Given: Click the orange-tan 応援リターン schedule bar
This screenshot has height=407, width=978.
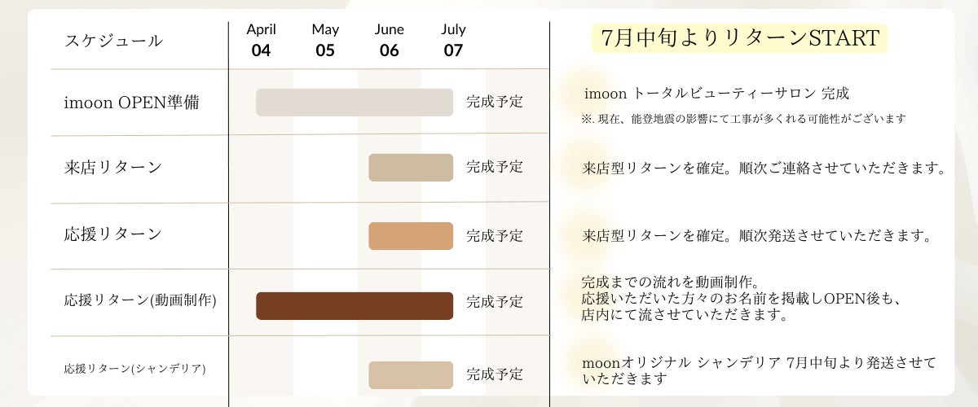Looking at the screenshot, I should pos(411,236).
